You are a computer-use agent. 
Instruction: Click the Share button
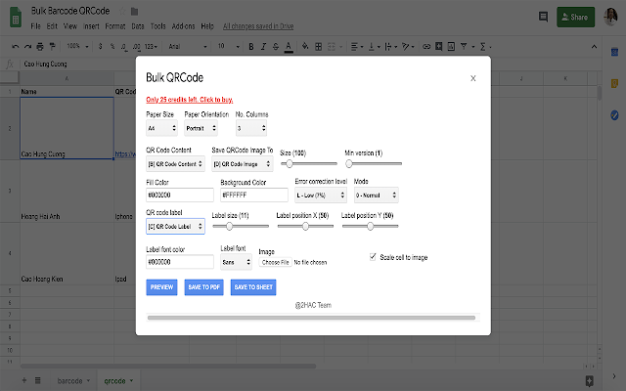(575, 18)
